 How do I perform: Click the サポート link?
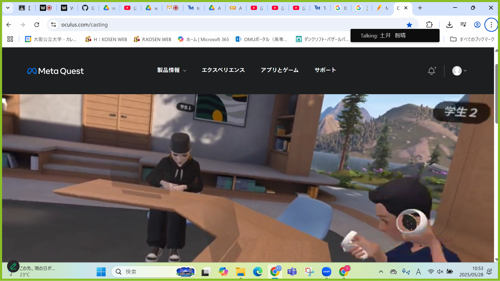(x=325, y=70)
